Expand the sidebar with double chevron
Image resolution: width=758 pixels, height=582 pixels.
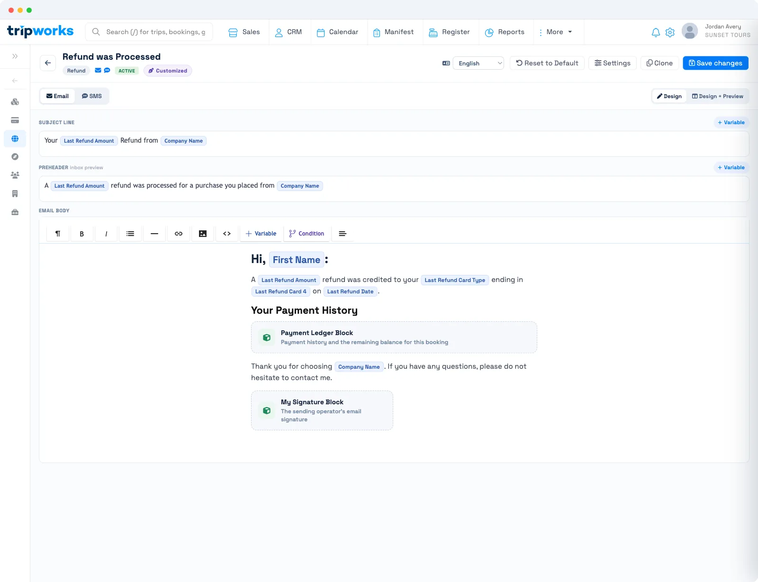(x=15, y=56)
